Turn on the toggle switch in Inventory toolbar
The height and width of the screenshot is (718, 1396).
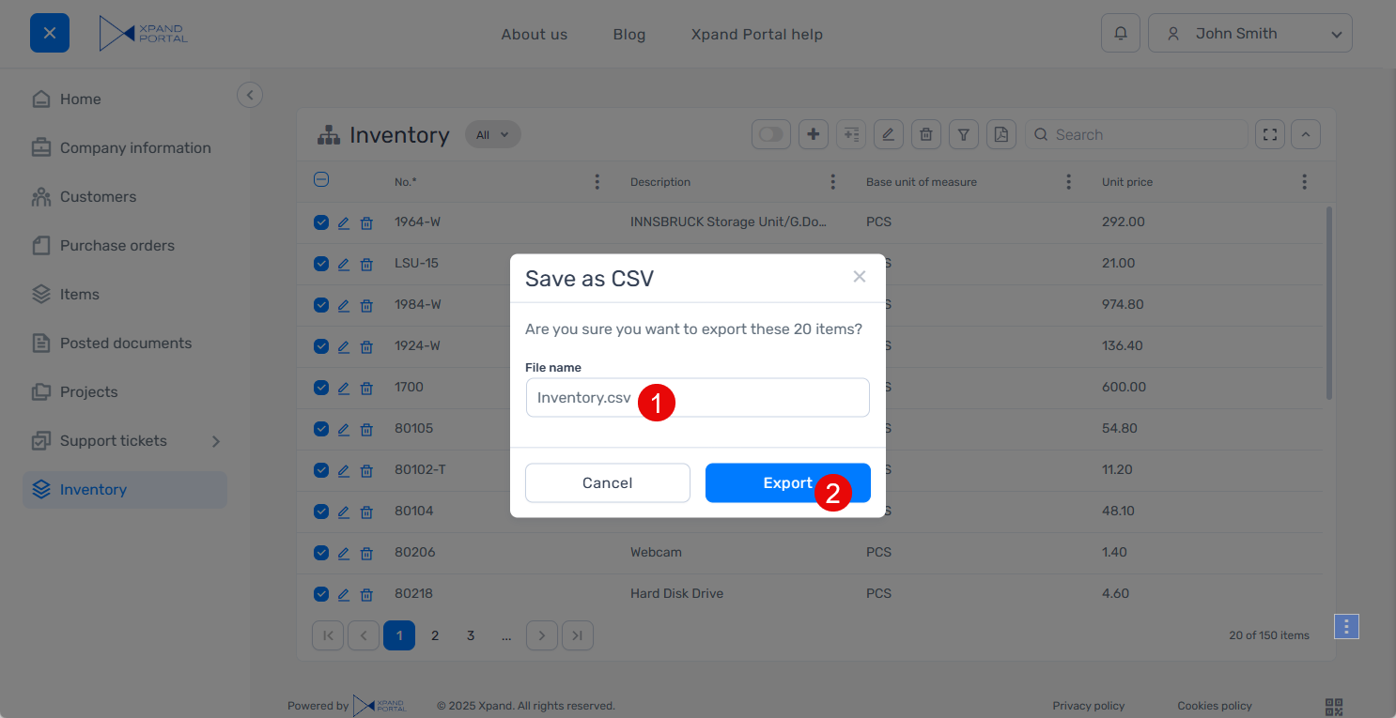point(771,135)
